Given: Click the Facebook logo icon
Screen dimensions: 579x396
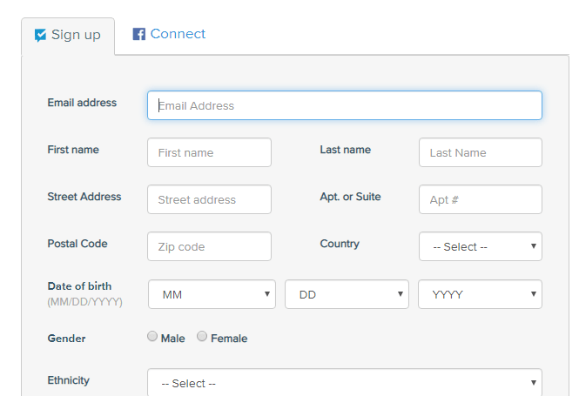Looking at the screenshot, I should tap(138, 34).
